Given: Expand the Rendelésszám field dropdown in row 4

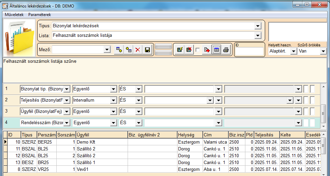Looking at the screenshot, I should point(67,123).
